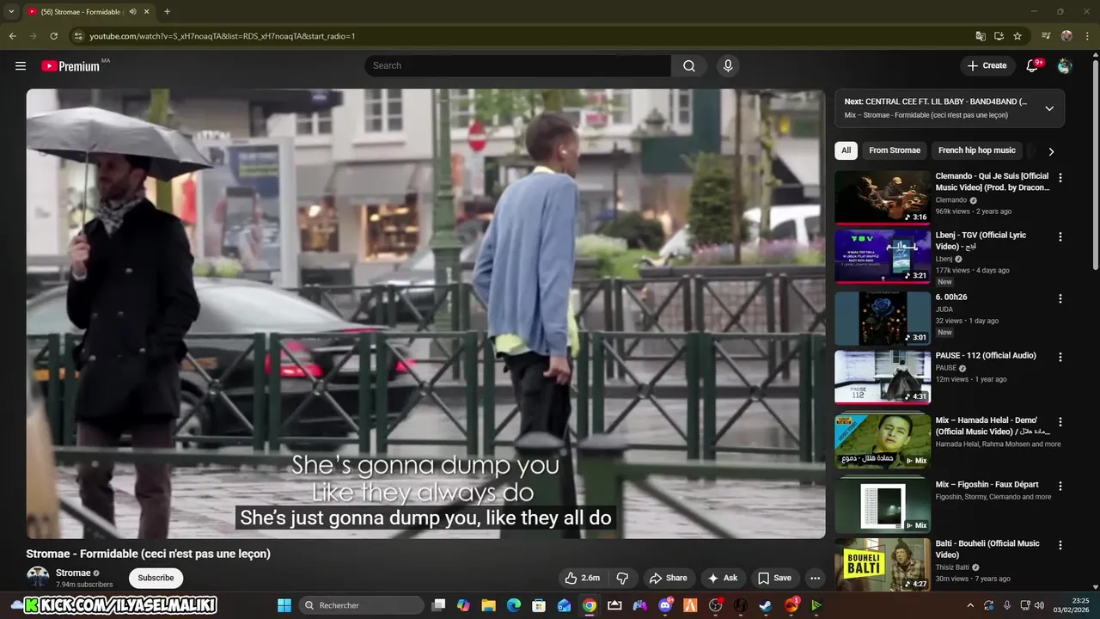1100x619 pixels.
Task: Bookmark this page with star
Action: (x=1017, y=36)
